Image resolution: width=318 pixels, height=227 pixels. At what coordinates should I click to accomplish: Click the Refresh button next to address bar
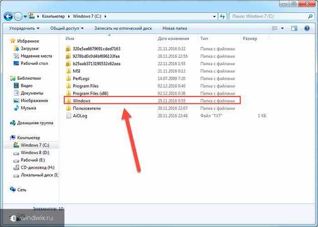tap(223, 16)
